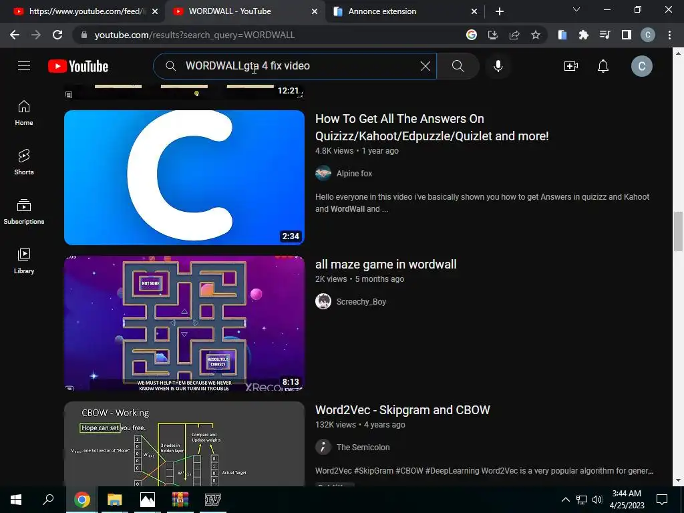The height and width of the screenshot is (513, 684).
Task: Open the YouTube hamburger guide menu
Action: click(x=24, y=66)
